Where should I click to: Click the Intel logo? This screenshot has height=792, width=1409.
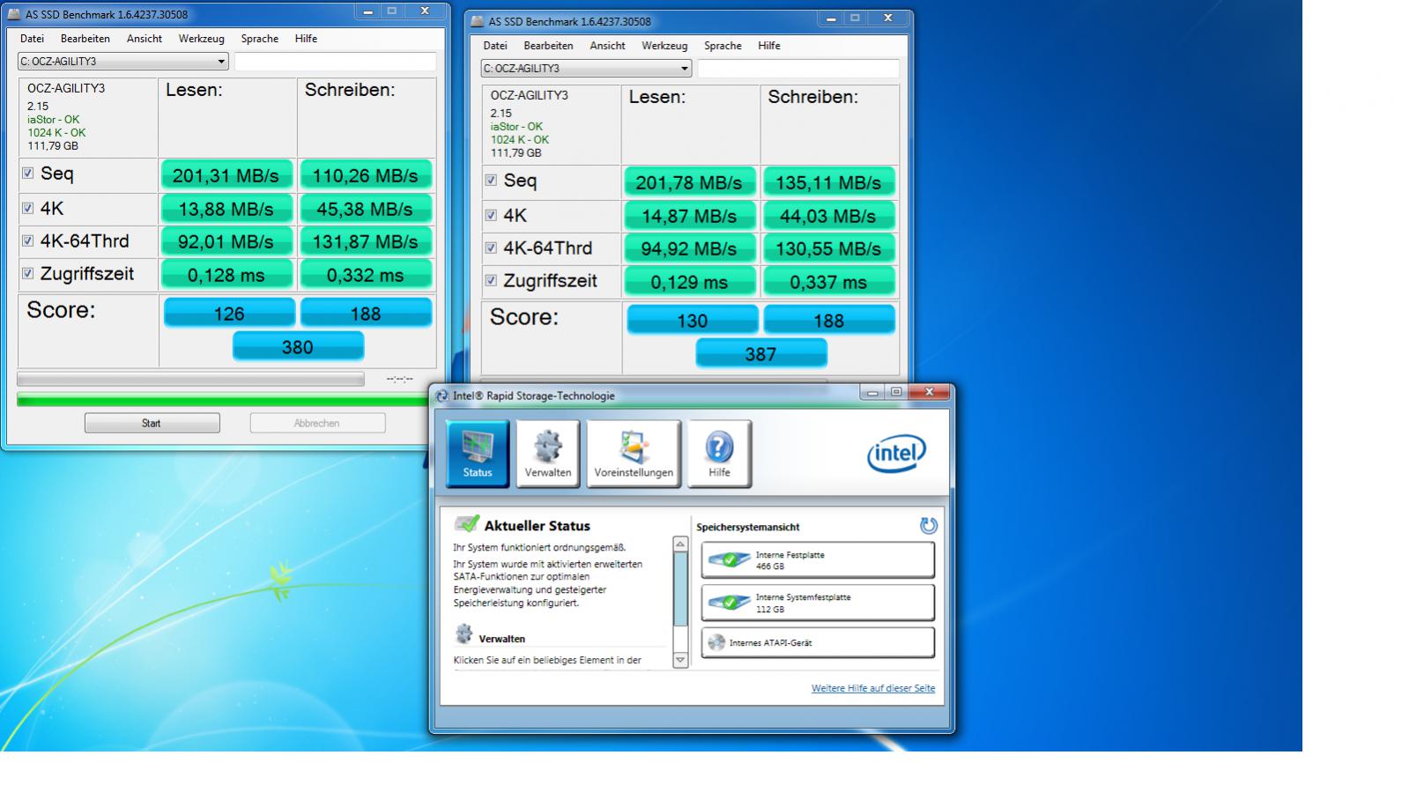pos(896,454)
